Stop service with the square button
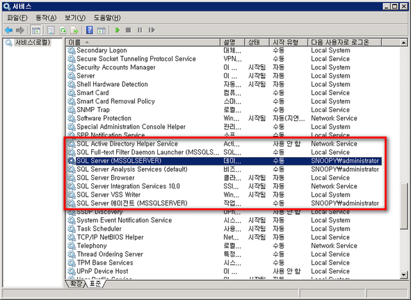Image resolution: width=411 pixels, height=300 pixels. pos(128,30)
